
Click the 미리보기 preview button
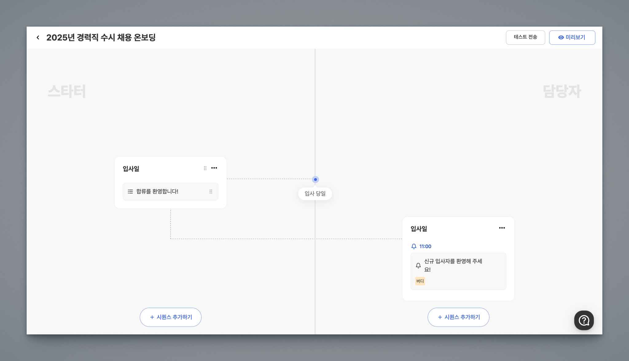572,37
